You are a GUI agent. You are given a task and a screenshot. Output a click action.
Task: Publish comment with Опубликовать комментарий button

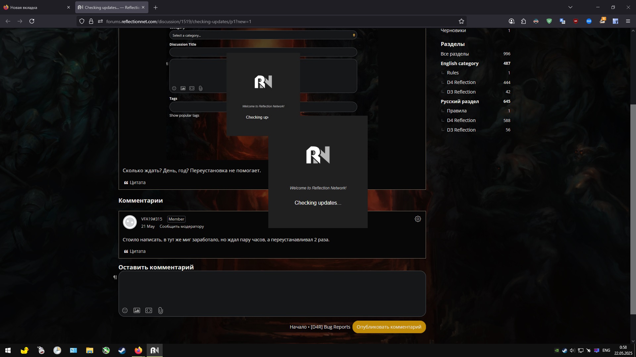(x=389, y=327)
